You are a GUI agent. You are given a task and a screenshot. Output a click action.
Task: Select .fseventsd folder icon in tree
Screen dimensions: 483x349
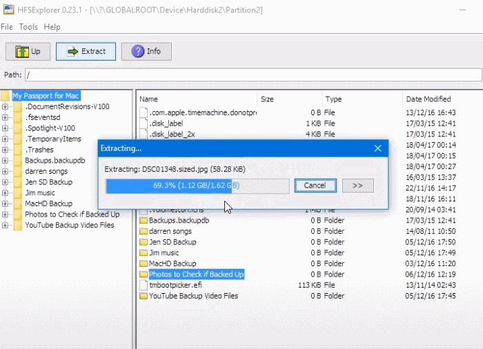coord(18,117)
